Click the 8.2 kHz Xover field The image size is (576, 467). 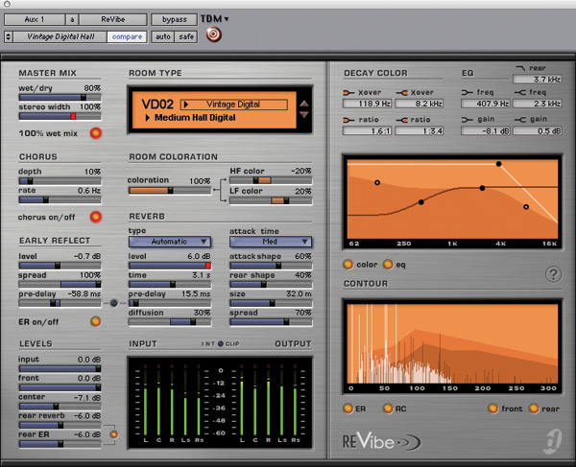pos(420,104)
